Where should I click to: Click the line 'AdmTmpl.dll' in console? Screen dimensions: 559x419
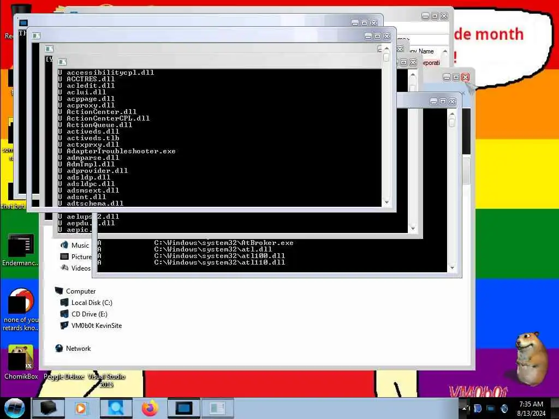point(91,164)
